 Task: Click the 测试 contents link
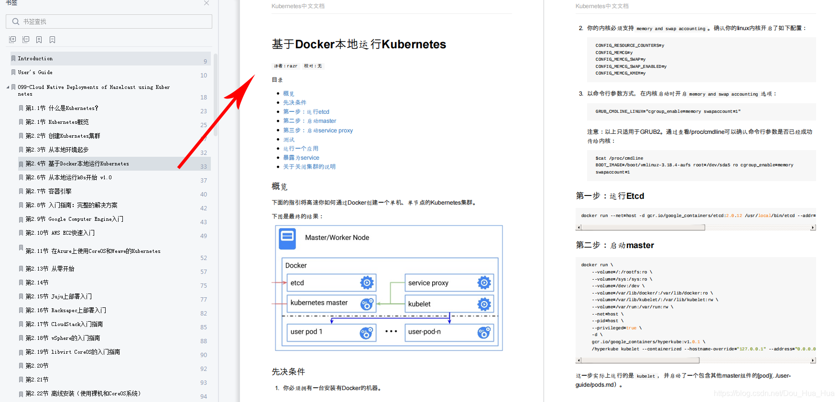click(289, 140)
